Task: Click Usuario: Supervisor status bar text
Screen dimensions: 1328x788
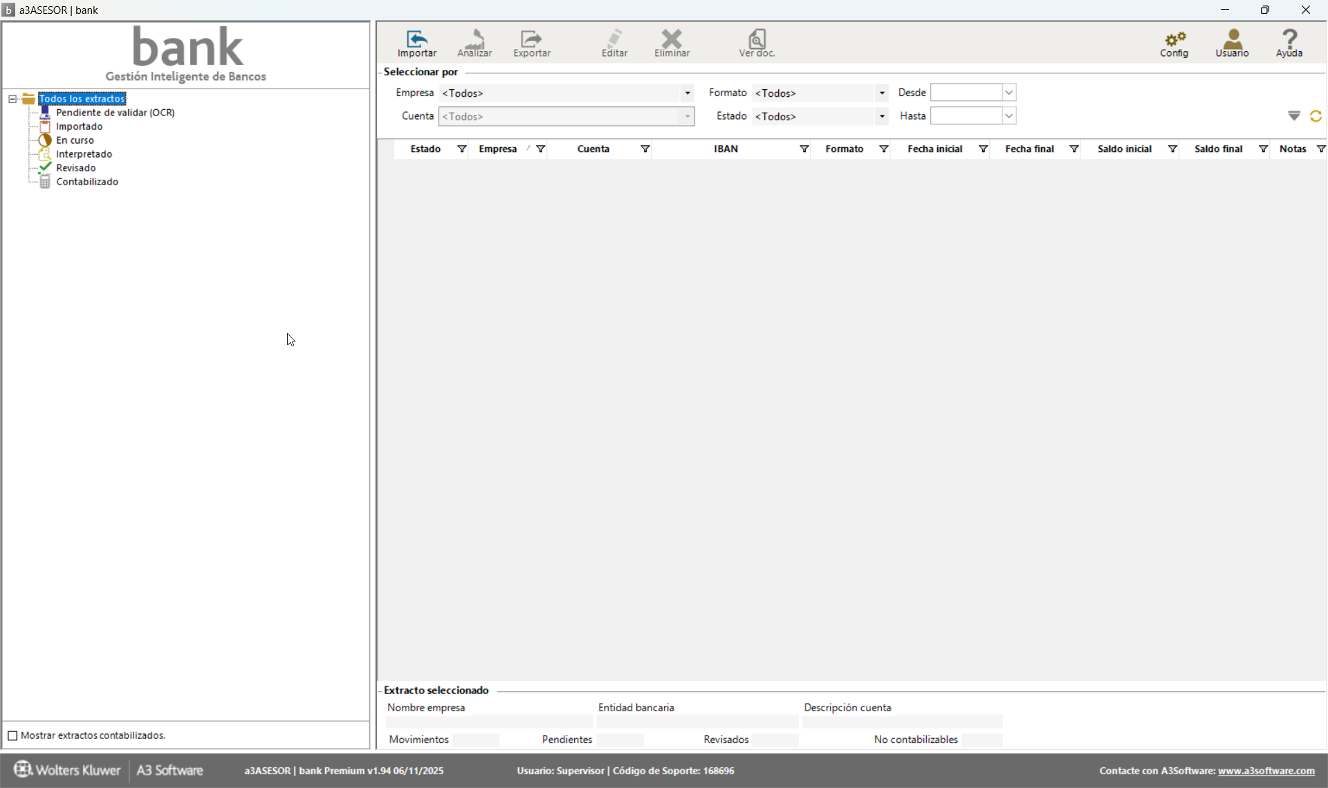Action: (x=560, y=771)
